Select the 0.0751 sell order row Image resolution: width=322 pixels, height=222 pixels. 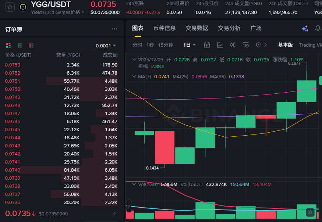[x=61, y=81]
